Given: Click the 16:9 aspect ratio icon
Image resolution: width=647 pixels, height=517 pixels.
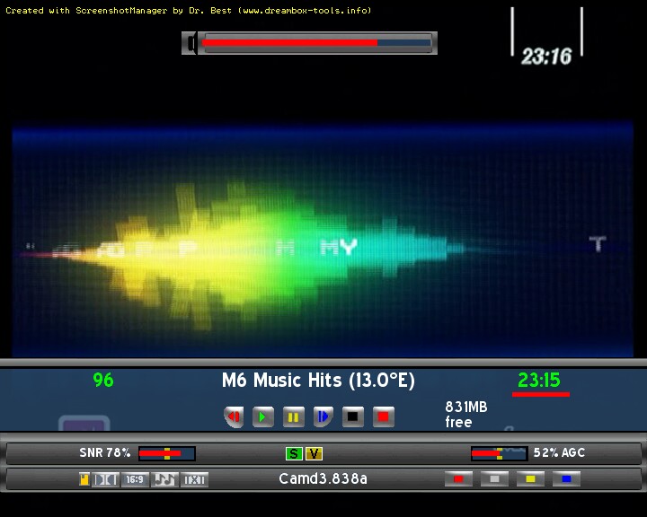Looking at the screenshot, I should 135,479.
